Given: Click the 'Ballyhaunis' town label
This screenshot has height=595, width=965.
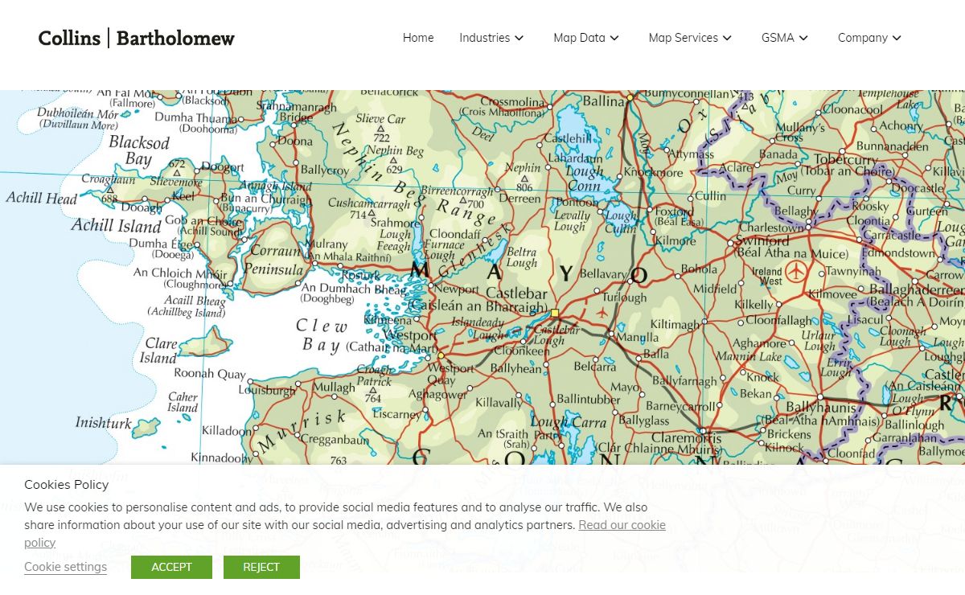Looking at the screenshot, I should coord(820,407).
